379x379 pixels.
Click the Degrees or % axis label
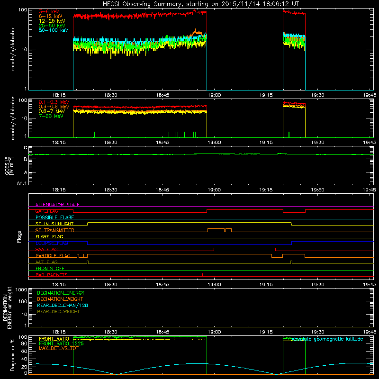coord(12,355)
